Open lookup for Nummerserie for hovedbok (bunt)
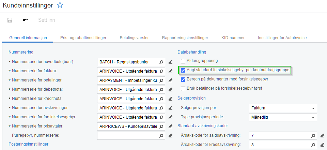Screen dimensions: 327x150 161,62
